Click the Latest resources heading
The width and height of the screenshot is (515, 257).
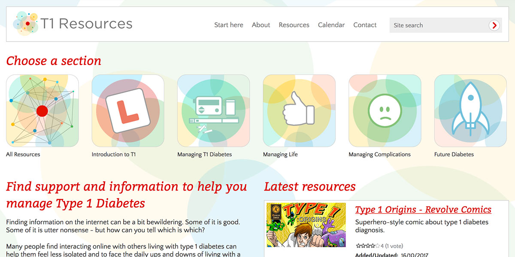pyautogui.click(x=310, y=187)
